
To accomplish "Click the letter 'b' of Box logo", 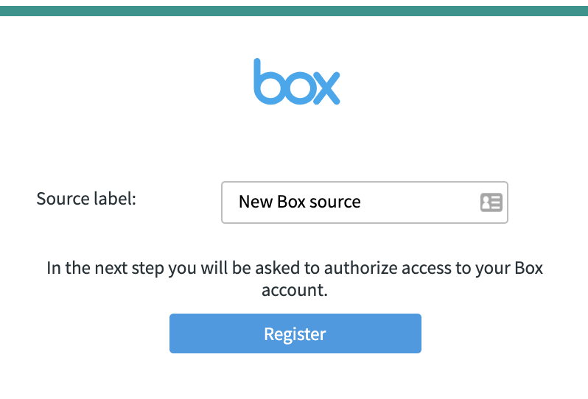I will pos(268,81).
